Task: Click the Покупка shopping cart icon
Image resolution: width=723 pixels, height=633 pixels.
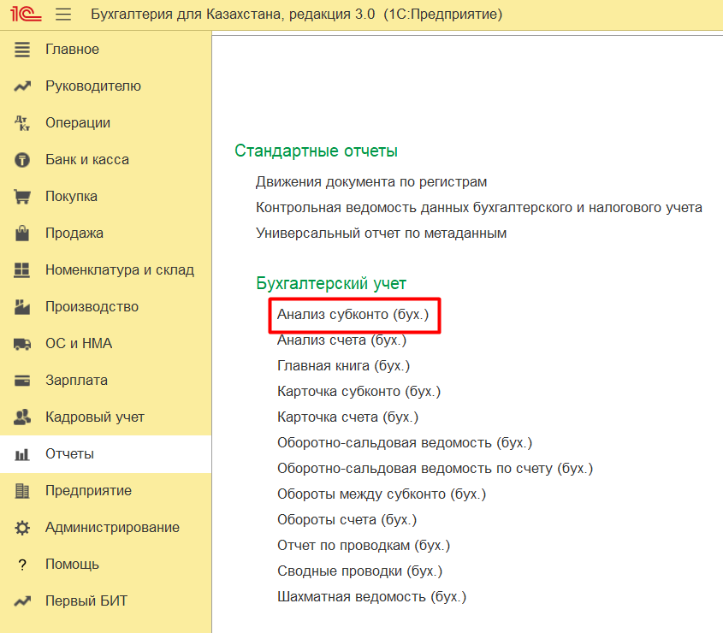Action: coord(22,197)
